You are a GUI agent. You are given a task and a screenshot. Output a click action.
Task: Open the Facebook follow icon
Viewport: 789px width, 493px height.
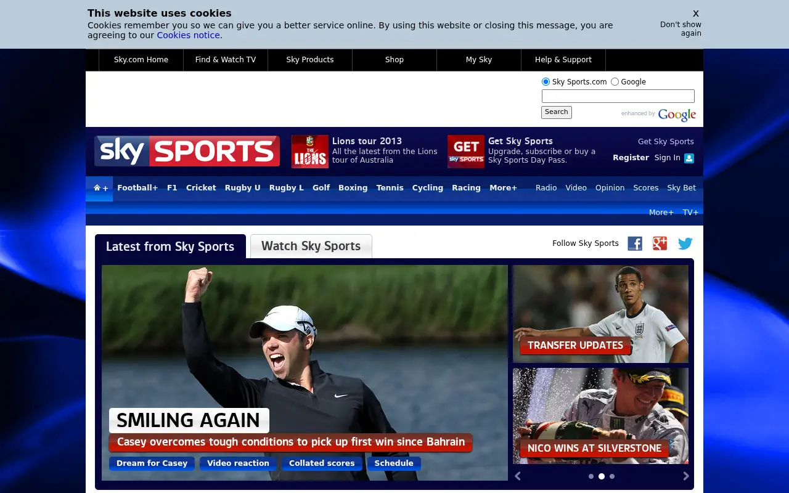[x=635, y=243]
